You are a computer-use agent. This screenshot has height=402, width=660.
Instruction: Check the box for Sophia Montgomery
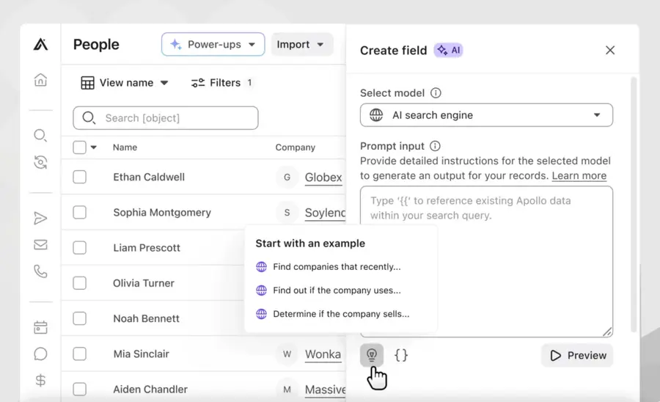[x=79, y=212]
